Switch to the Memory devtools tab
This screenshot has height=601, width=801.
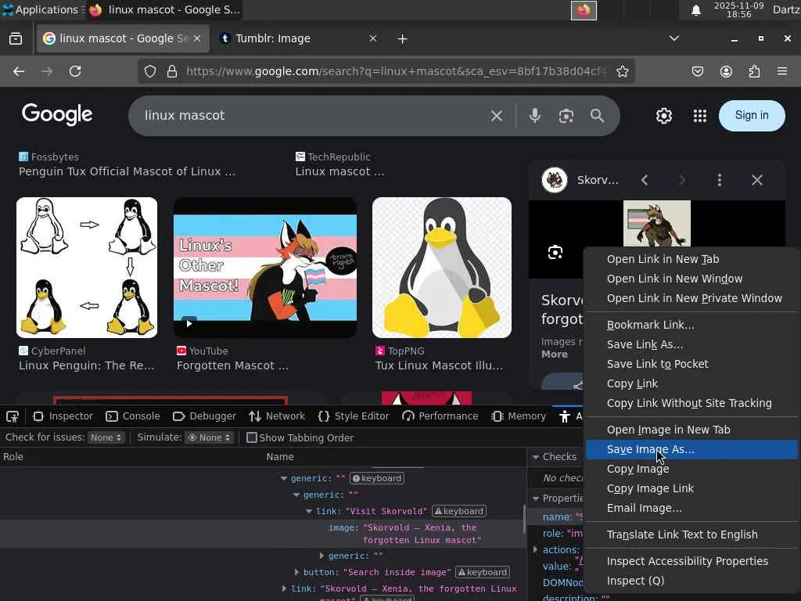click(x=519, y=416)
